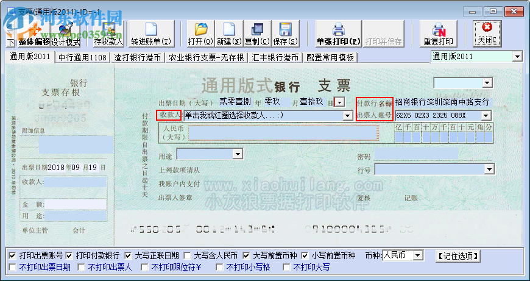Enable 不打印出票日期 checkbox
Viewport: 530px width, 281px height.
13,268
